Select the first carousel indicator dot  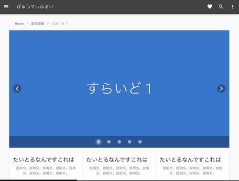(x=98, y=142)
